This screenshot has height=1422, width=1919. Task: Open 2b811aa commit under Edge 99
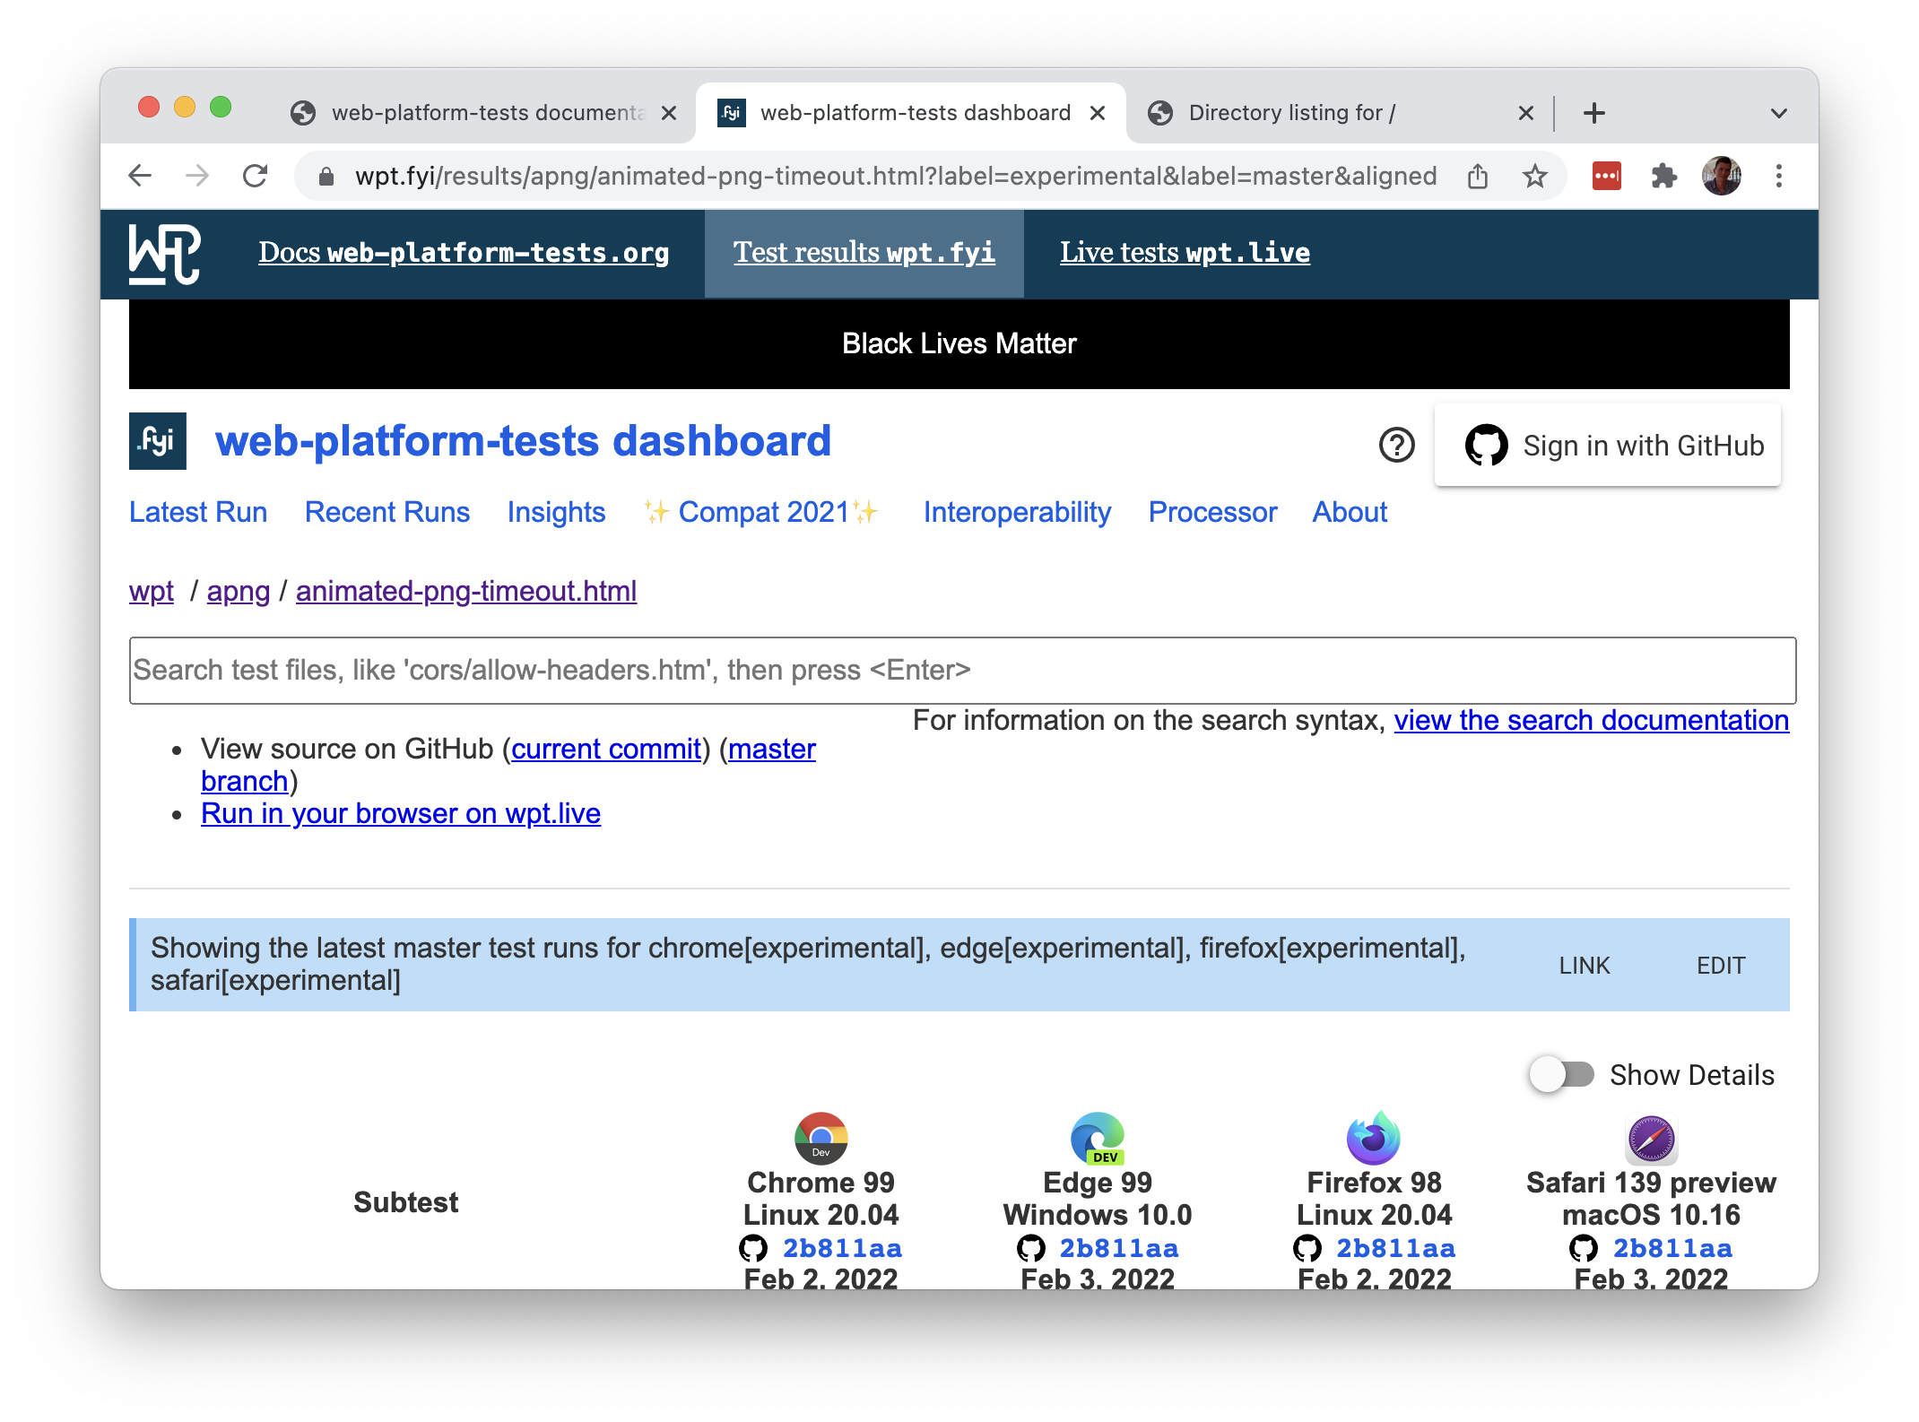pyautogui.click(x=1119, y=1248)
